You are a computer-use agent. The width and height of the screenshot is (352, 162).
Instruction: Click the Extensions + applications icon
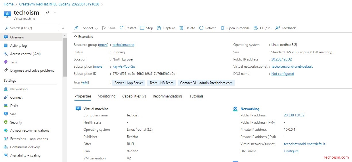click(x=5, y=139)
